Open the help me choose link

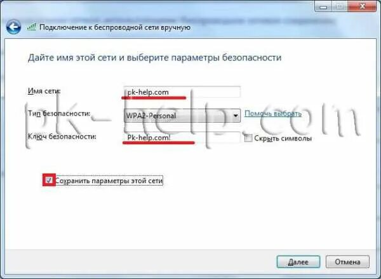273,113
